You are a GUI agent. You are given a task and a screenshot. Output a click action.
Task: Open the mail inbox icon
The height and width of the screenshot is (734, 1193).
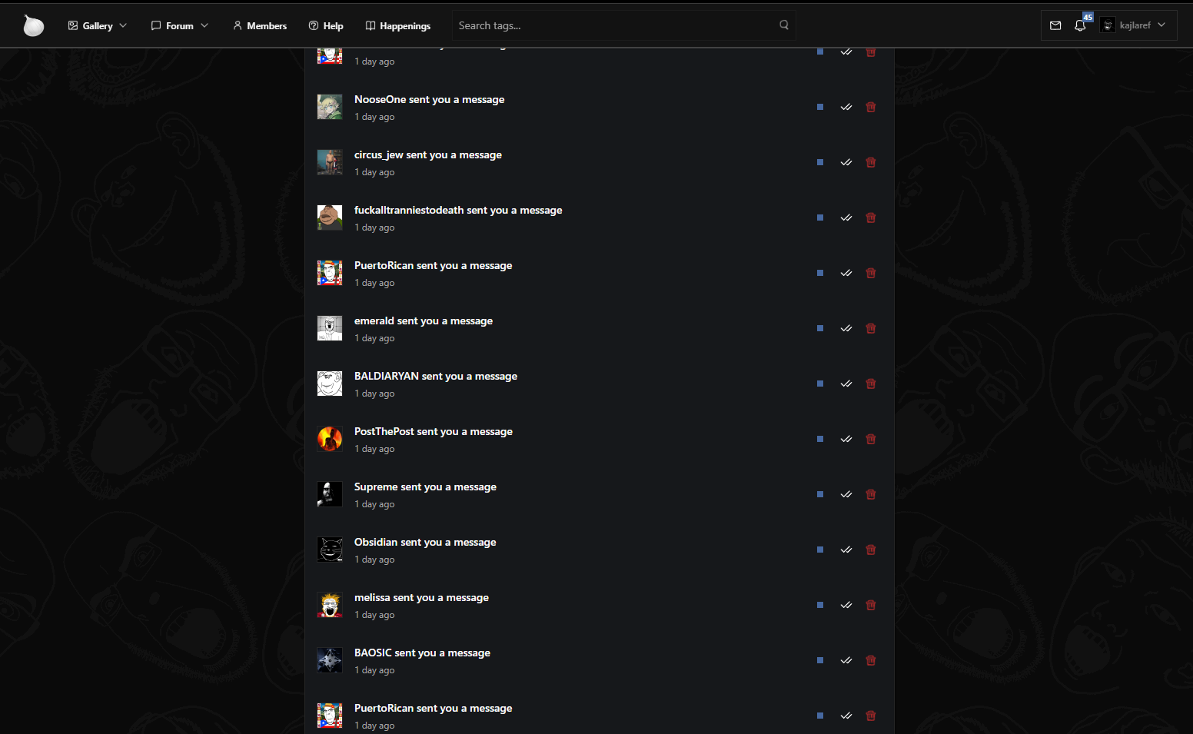click(x=1055, y=25)
